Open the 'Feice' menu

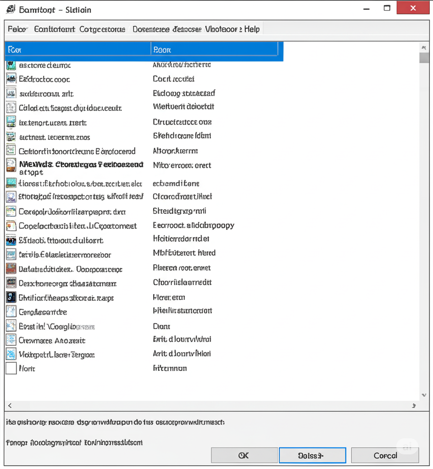click(x=17, y=29)
